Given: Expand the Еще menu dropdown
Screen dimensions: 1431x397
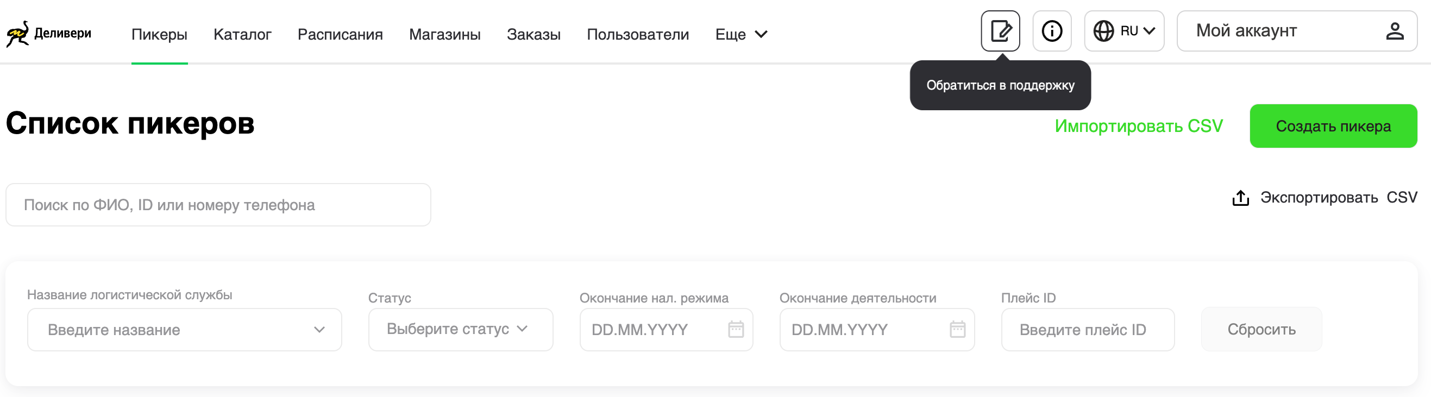Looking at the screenshot, I should pos(741,34).
